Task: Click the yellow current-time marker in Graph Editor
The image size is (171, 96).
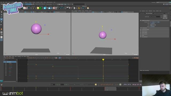Action: tap(103, 59)
